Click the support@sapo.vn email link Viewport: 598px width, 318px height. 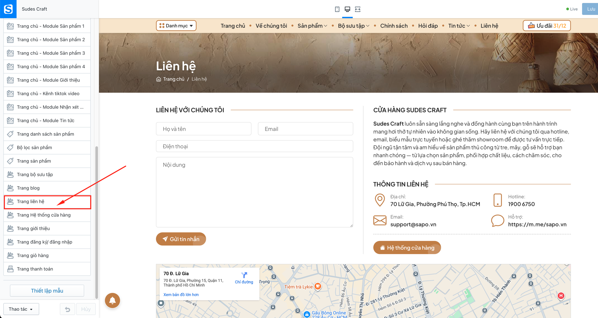413,225
